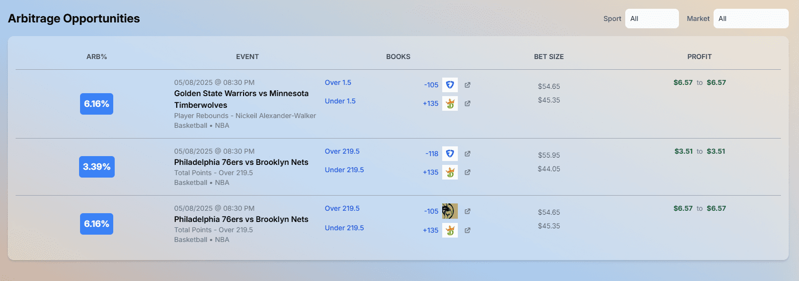Select the PROFIT column header
This screenshot has height=281, width=799.
(x=699, y=57)
